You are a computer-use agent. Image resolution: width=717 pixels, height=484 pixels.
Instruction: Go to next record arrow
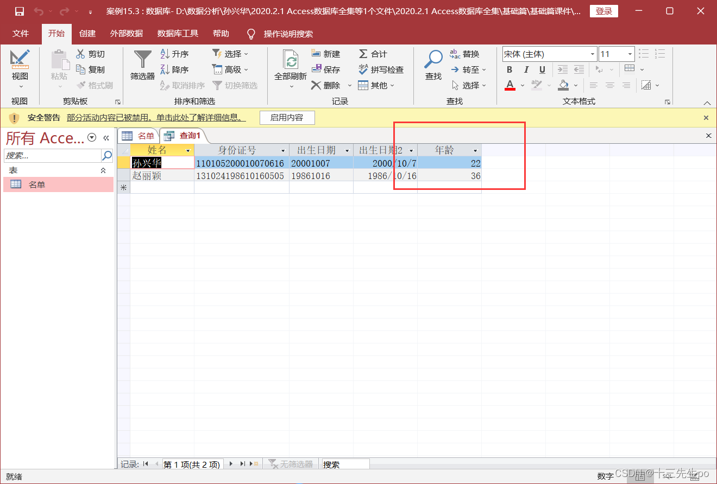pos(231,464)
